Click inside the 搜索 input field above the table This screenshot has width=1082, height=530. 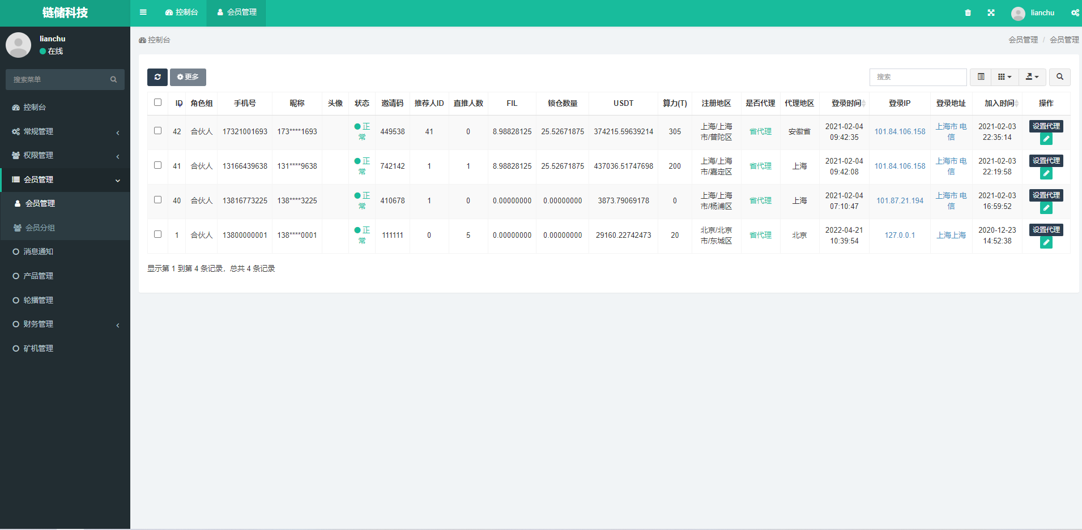(917, 77)
